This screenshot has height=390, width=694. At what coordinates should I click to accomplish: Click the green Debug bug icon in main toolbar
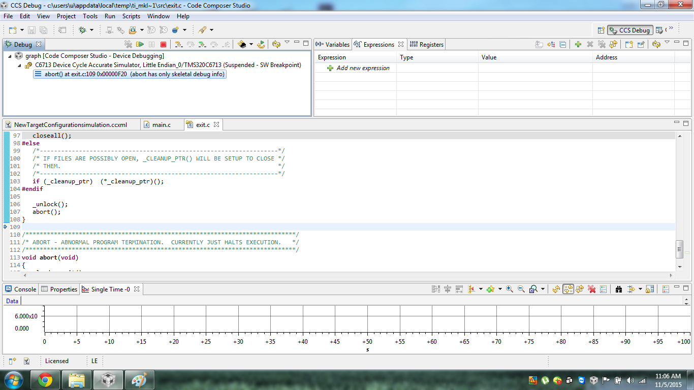point(82,30)
